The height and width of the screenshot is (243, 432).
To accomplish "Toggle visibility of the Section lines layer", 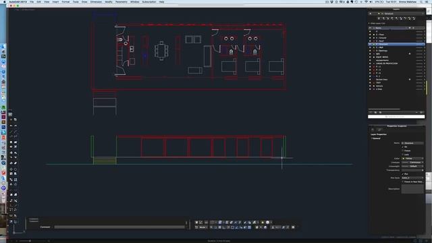I will click(371, 80).
